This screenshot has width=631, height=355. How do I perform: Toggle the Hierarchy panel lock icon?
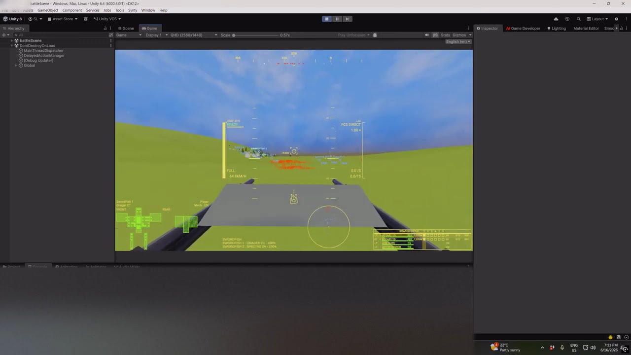[105, 28]
